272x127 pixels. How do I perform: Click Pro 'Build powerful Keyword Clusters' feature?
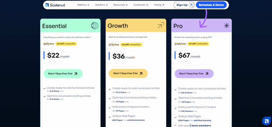click(x=197, y=107)
